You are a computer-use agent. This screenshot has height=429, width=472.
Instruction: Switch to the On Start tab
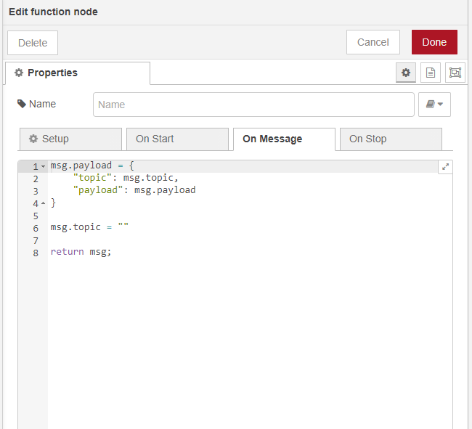tap(177, 139)
